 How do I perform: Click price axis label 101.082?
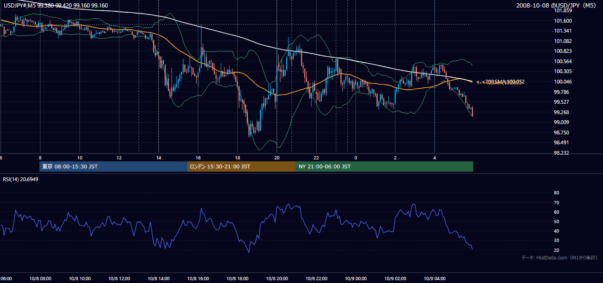pos(563,41)
